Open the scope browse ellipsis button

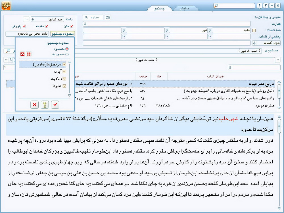coord(26,19)
